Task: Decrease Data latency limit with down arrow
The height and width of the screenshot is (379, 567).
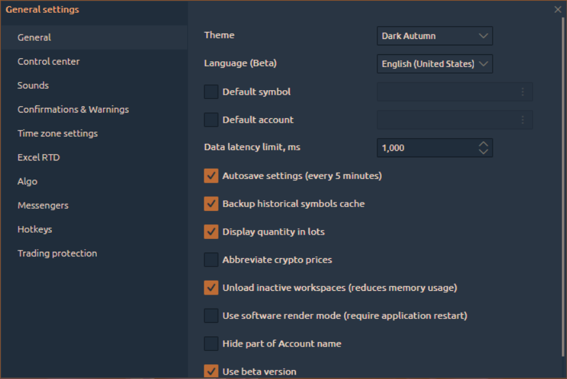Action: [484, 152]
